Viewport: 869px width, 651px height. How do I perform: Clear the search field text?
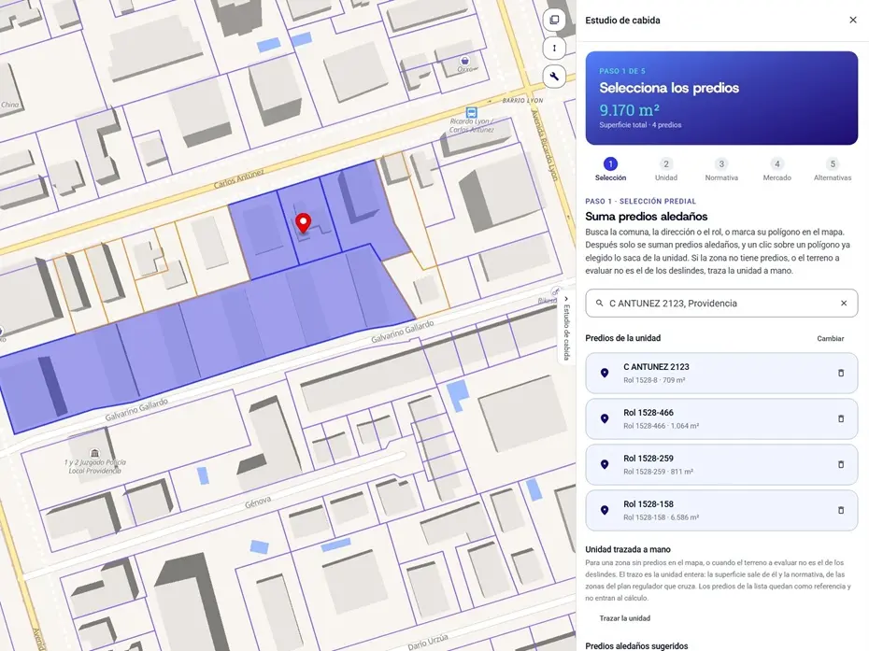coord(844,303)
